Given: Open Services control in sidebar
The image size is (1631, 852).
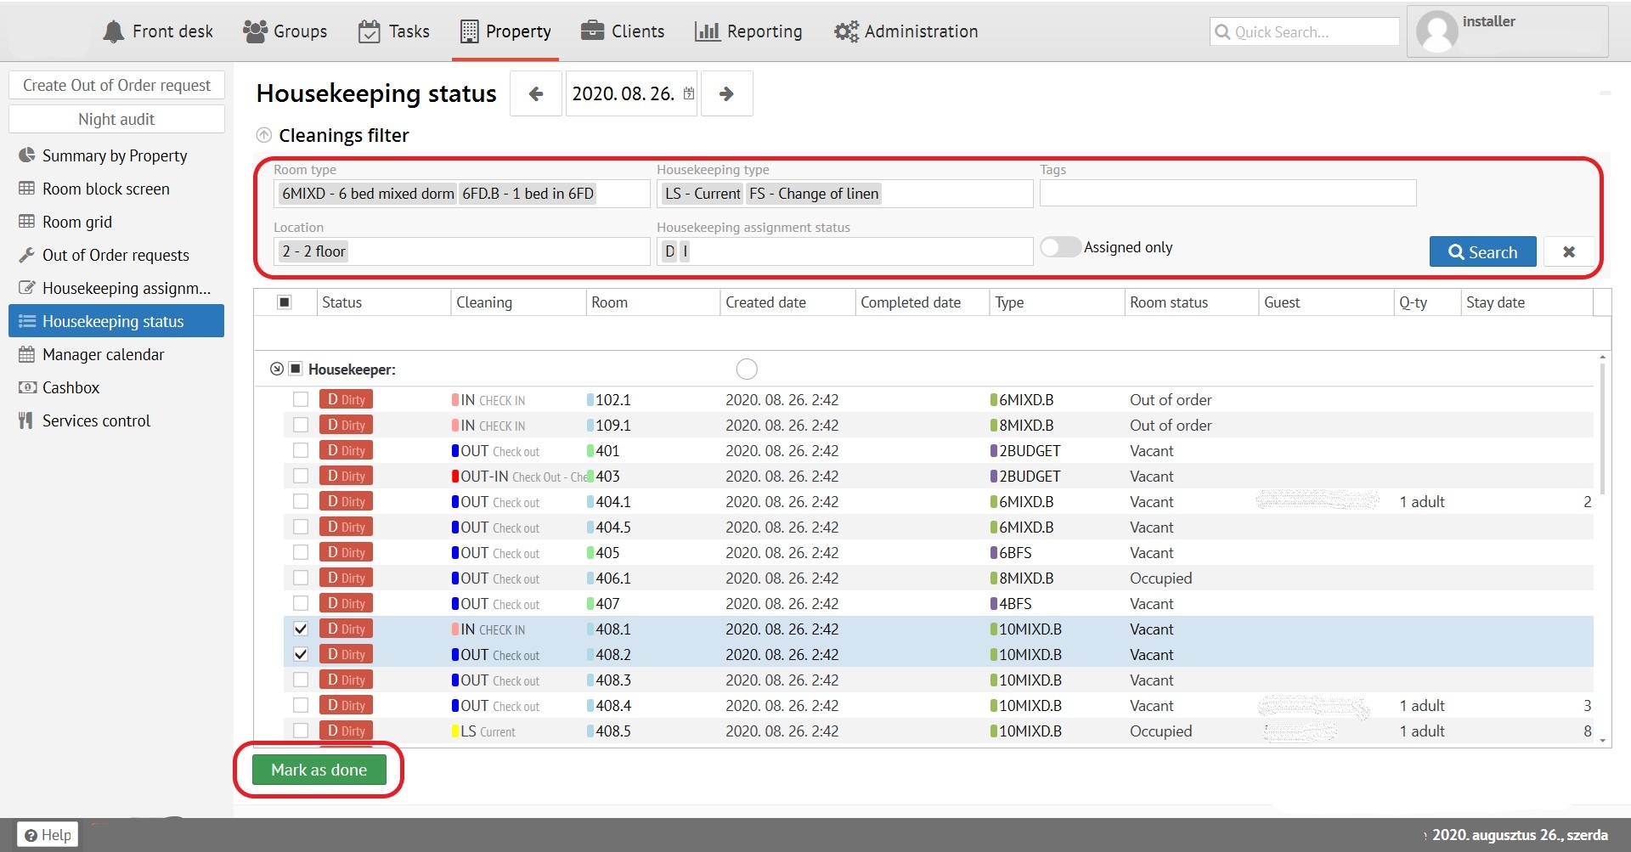Looking at the screenshot, I should pyautogui.click(x=96, y=420).
